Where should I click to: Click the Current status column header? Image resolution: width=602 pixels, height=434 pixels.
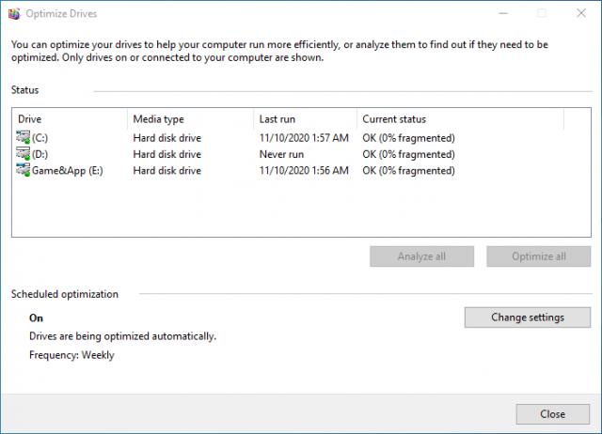[459, 119]
